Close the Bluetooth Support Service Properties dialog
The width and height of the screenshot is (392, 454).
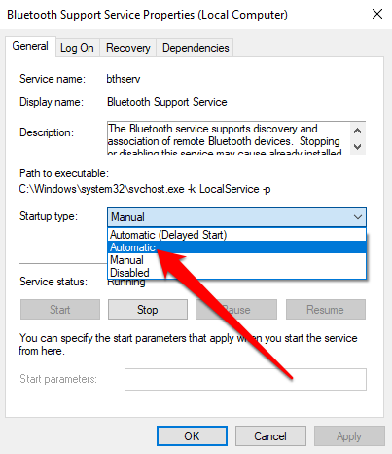click(x=377, y=14)
